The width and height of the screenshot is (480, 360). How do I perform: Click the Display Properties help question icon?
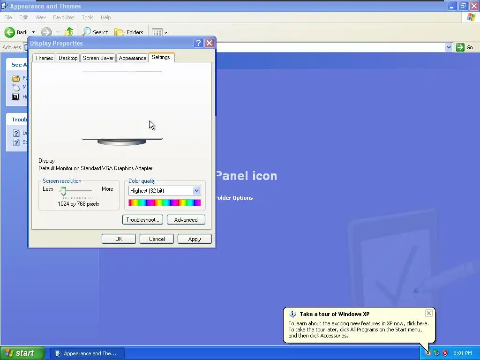click(198, 43)
